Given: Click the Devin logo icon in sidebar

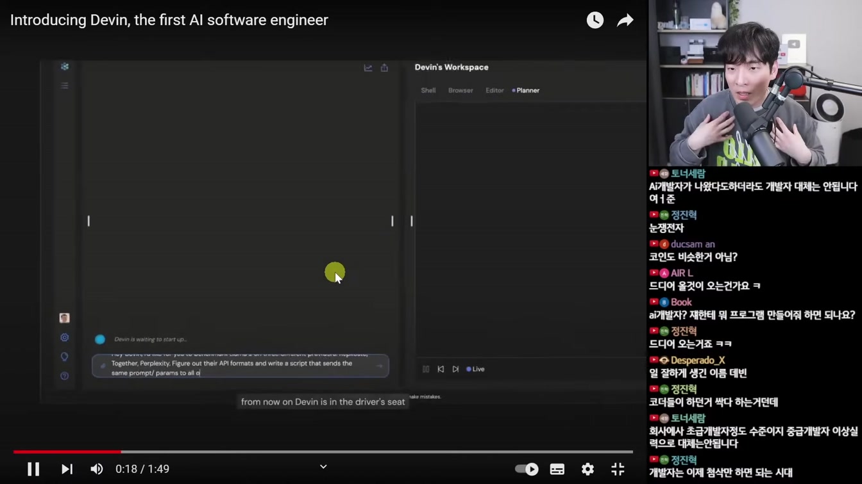Looking at the screenshot, I should pos(65,67).
